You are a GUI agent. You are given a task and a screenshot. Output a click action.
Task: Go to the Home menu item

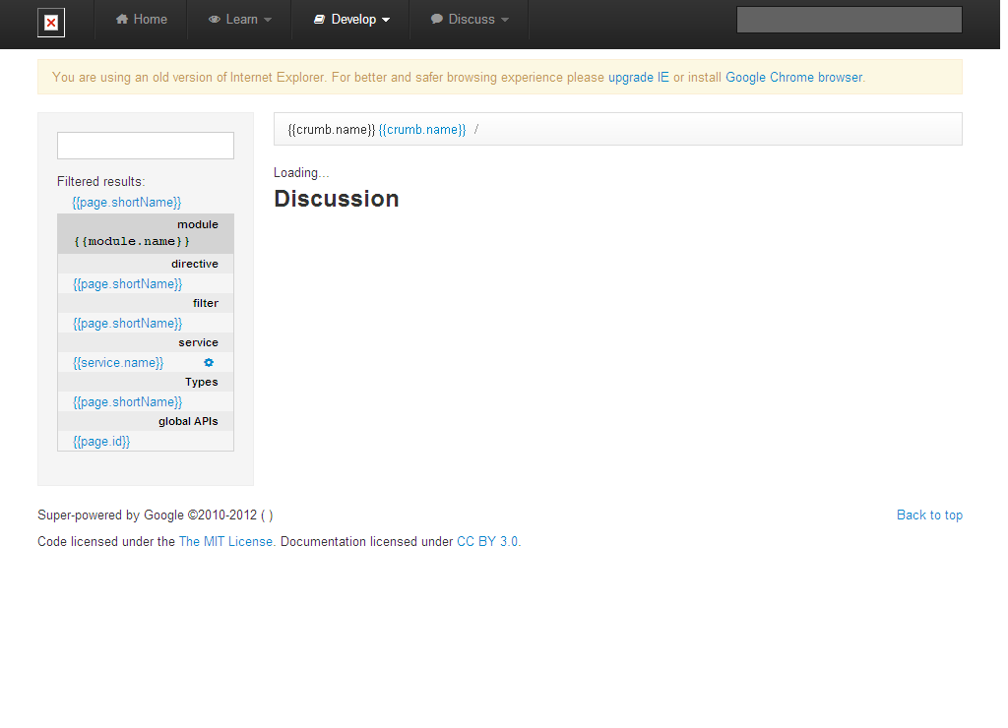click(142, 20)
